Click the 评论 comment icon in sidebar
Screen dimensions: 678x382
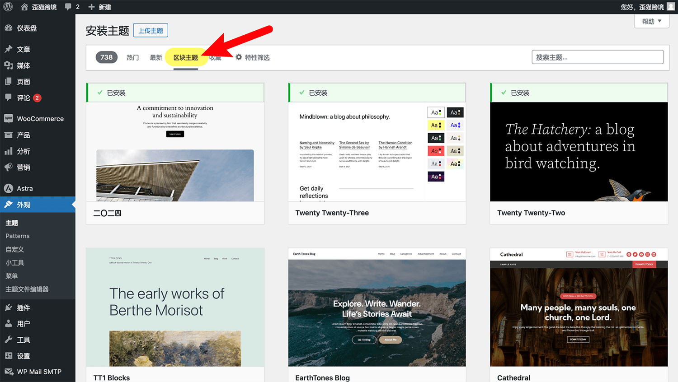click(9, 98)
